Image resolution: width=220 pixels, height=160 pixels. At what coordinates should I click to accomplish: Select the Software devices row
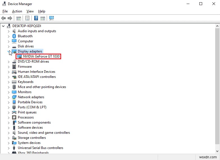(x=30, y=128)
